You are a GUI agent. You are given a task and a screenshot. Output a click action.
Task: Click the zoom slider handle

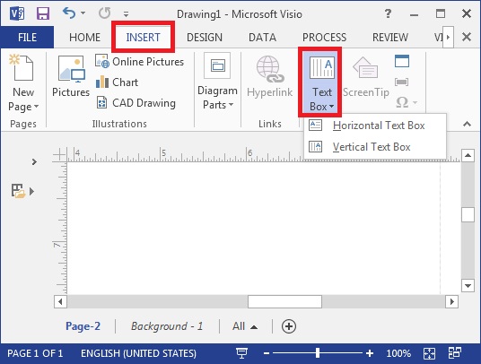pyautogui.click(x=318, y=353)
